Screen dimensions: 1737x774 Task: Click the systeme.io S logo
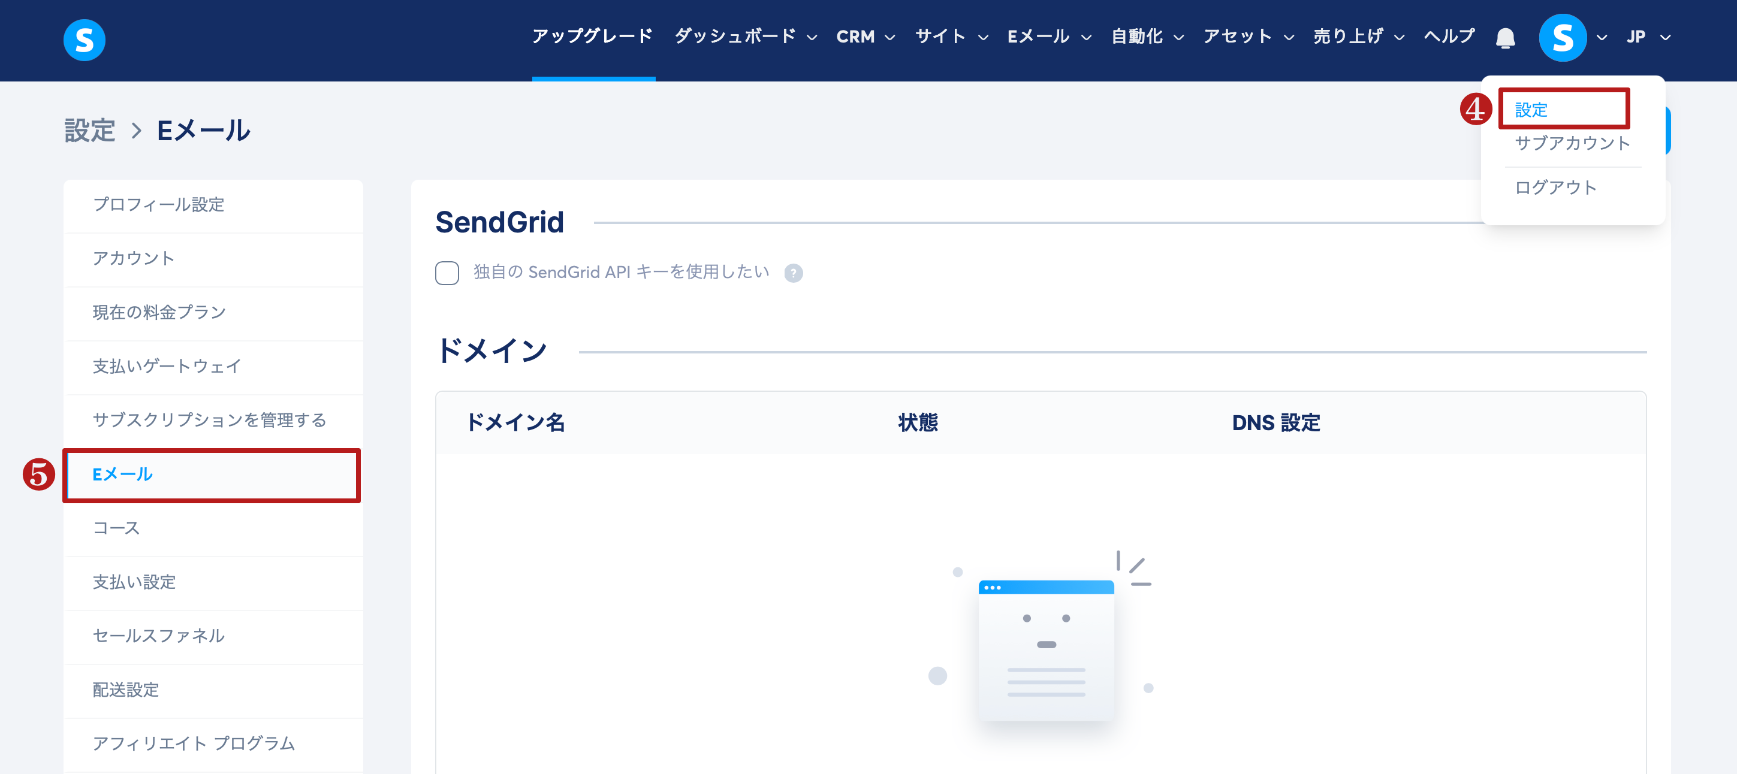[85, 40]
